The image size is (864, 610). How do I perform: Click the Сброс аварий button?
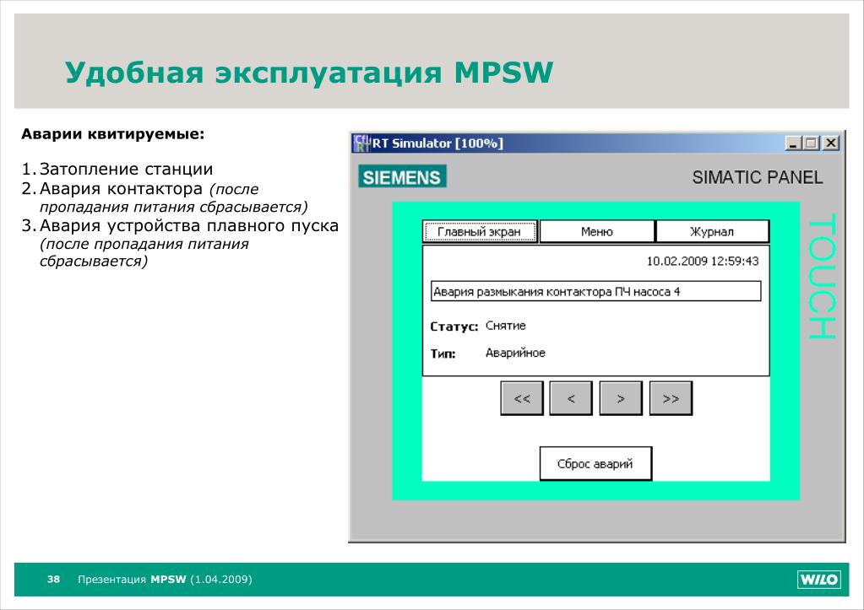point(595,463)
